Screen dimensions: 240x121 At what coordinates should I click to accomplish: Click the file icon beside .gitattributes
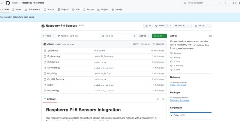[x=45, y=51]
